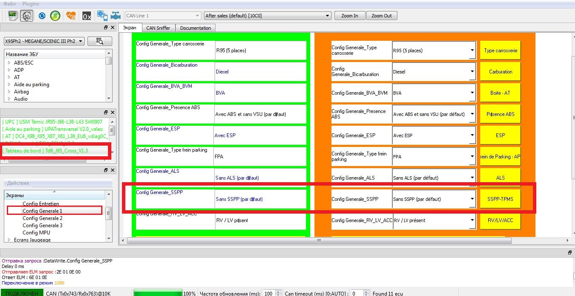575x296 pixels.
Task: Click the yellow Présence ABS button
Action: coord(501,114)
